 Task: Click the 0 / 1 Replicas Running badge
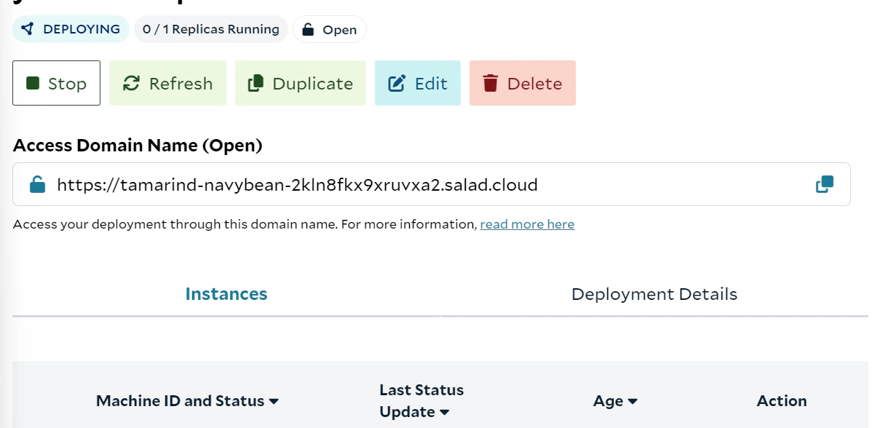(211, 29)
